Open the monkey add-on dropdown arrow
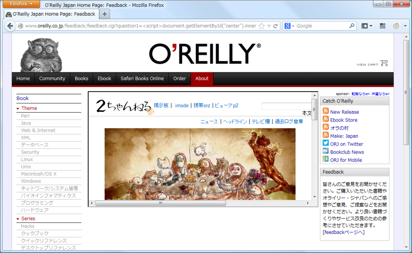This screenshot has width=412, height=253. point(405,26)
